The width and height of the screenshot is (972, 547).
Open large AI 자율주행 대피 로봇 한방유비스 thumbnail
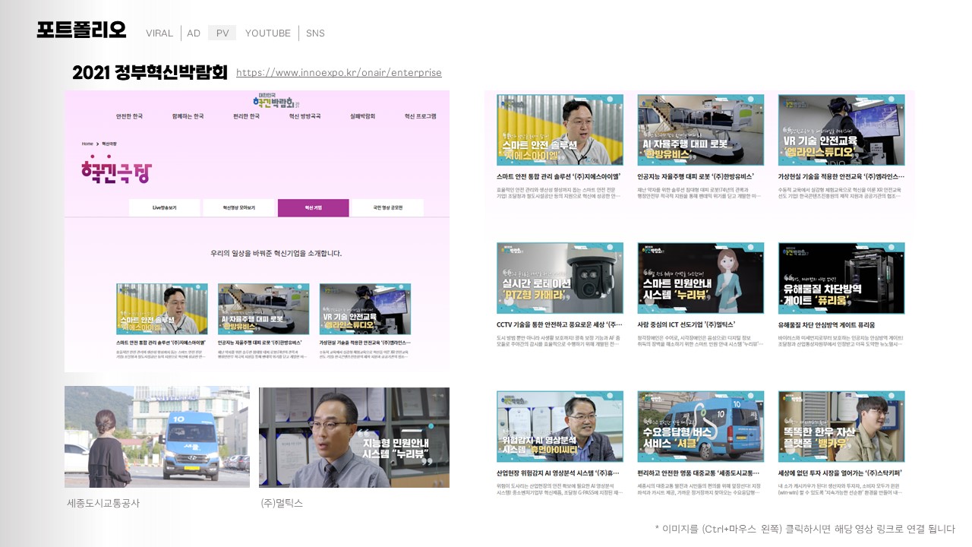[701, 130]
